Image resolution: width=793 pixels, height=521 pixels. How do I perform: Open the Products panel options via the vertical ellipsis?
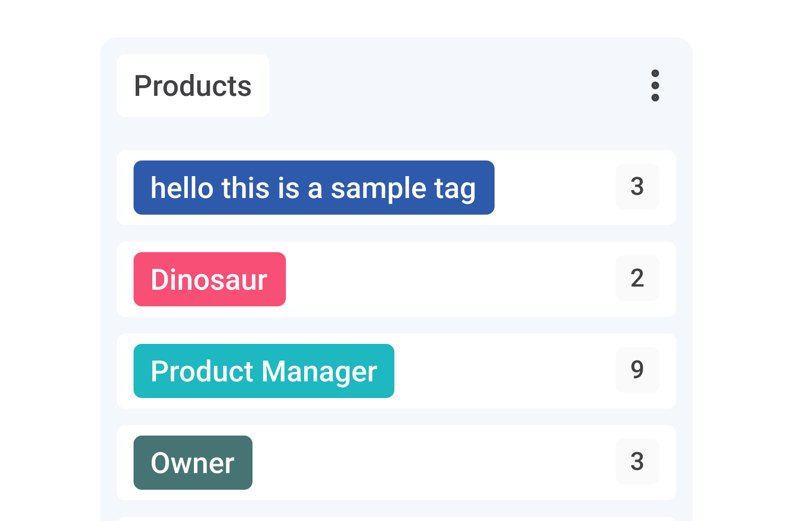655,85
